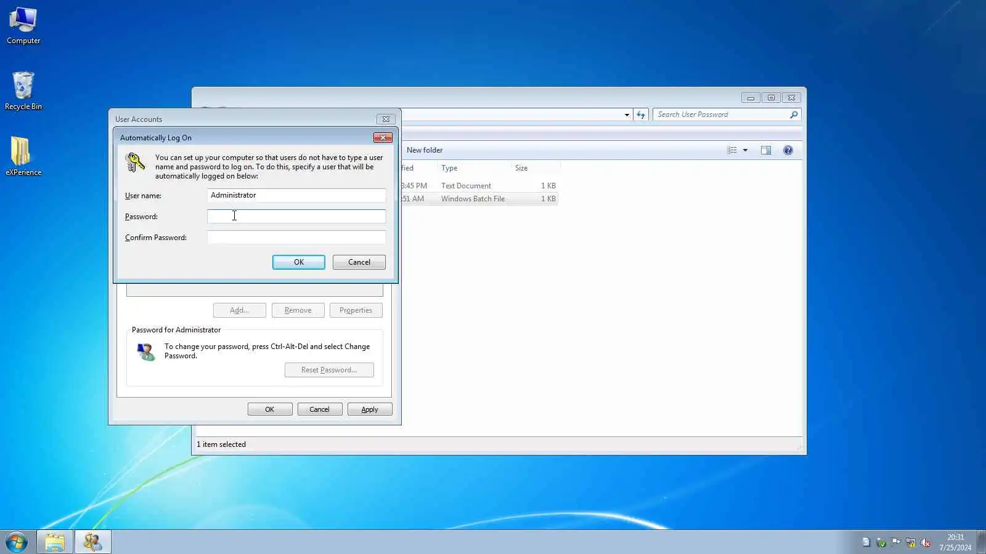Screen dimensions: 986x554
Task: Minimize the Explorer window
Action: [751, 98]
